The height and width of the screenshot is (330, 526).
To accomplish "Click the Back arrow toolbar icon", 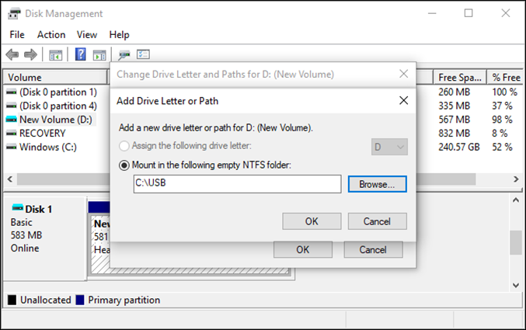I will 12,54.
